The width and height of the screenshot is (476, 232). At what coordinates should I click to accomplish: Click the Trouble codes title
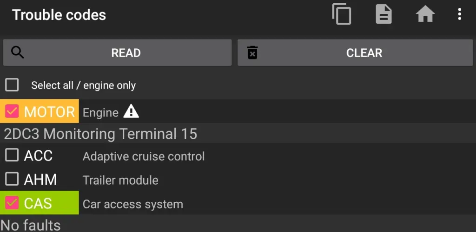(59, 15)
